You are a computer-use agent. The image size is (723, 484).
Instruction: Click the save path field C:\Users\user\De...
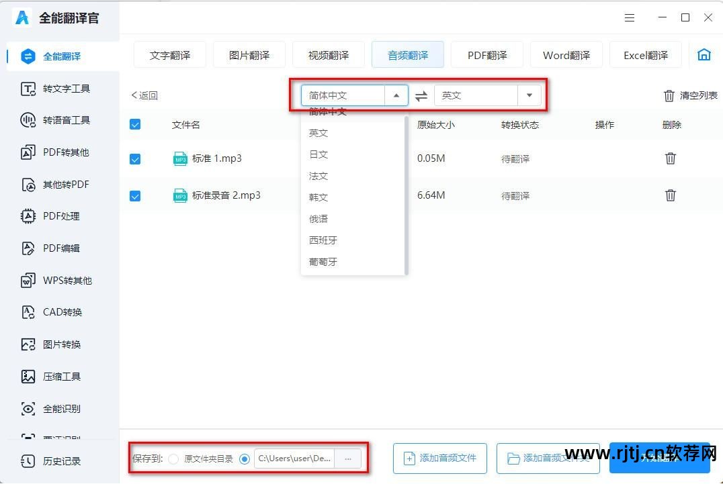pos(294,459)
